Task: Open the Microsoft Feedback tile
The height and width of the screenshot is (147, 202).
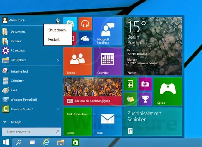Action: coord(108,31)
